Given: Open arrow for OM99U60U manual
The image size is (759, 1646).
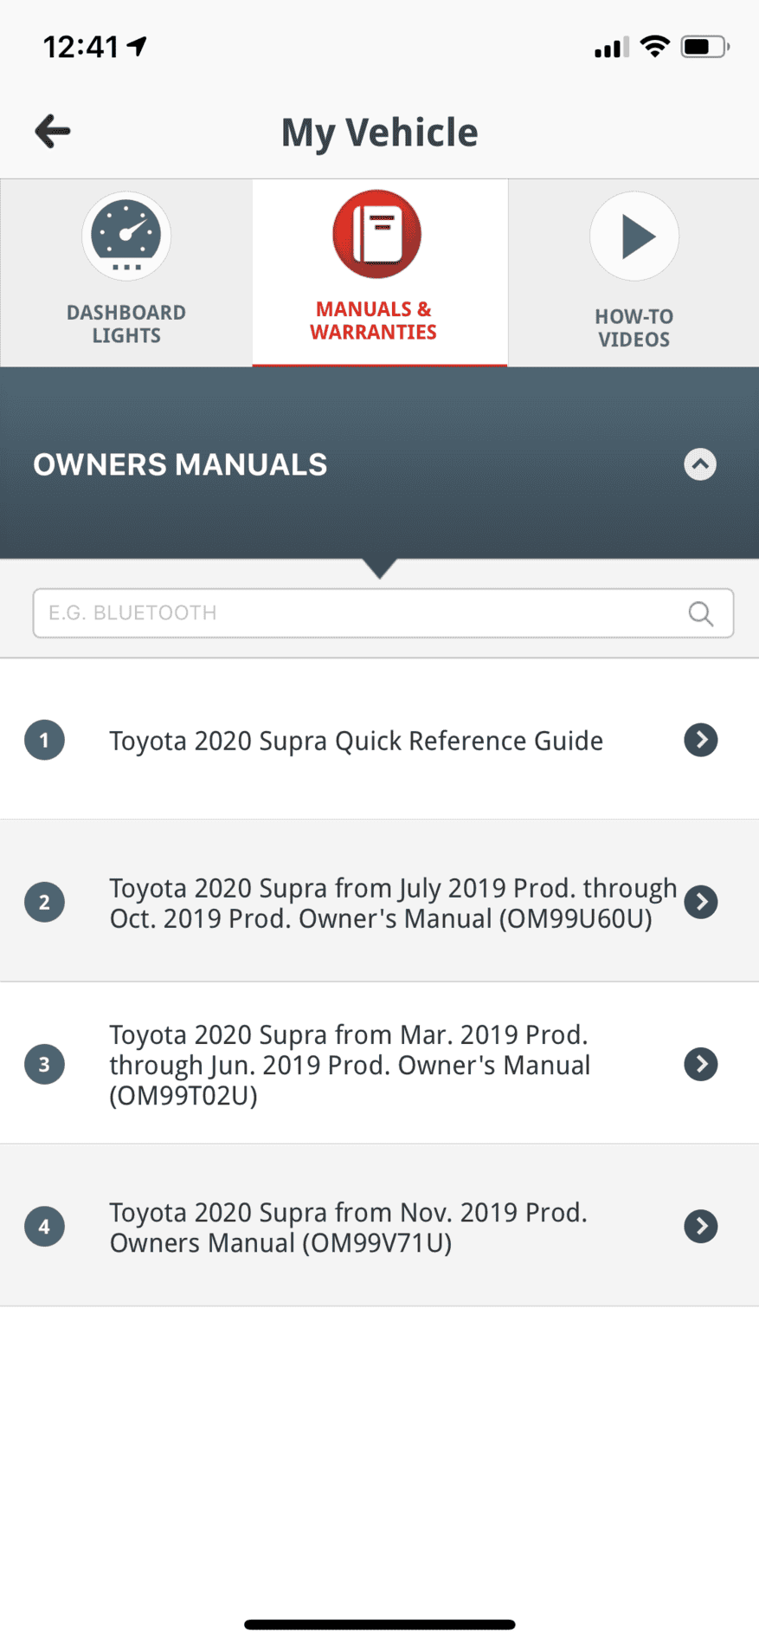Looking at the screenshot, I should 701,902.
